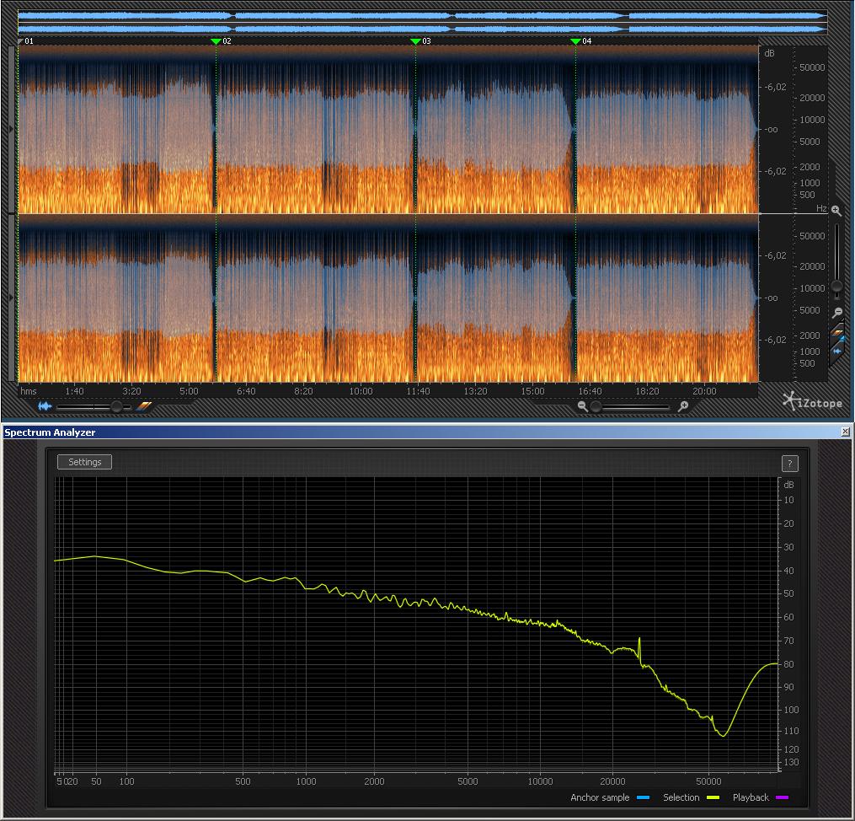Zoom in on the frequency scale with the magnifier
This screenshot has height=821, width=855.
pyautogui.click(x=836, y=211)
